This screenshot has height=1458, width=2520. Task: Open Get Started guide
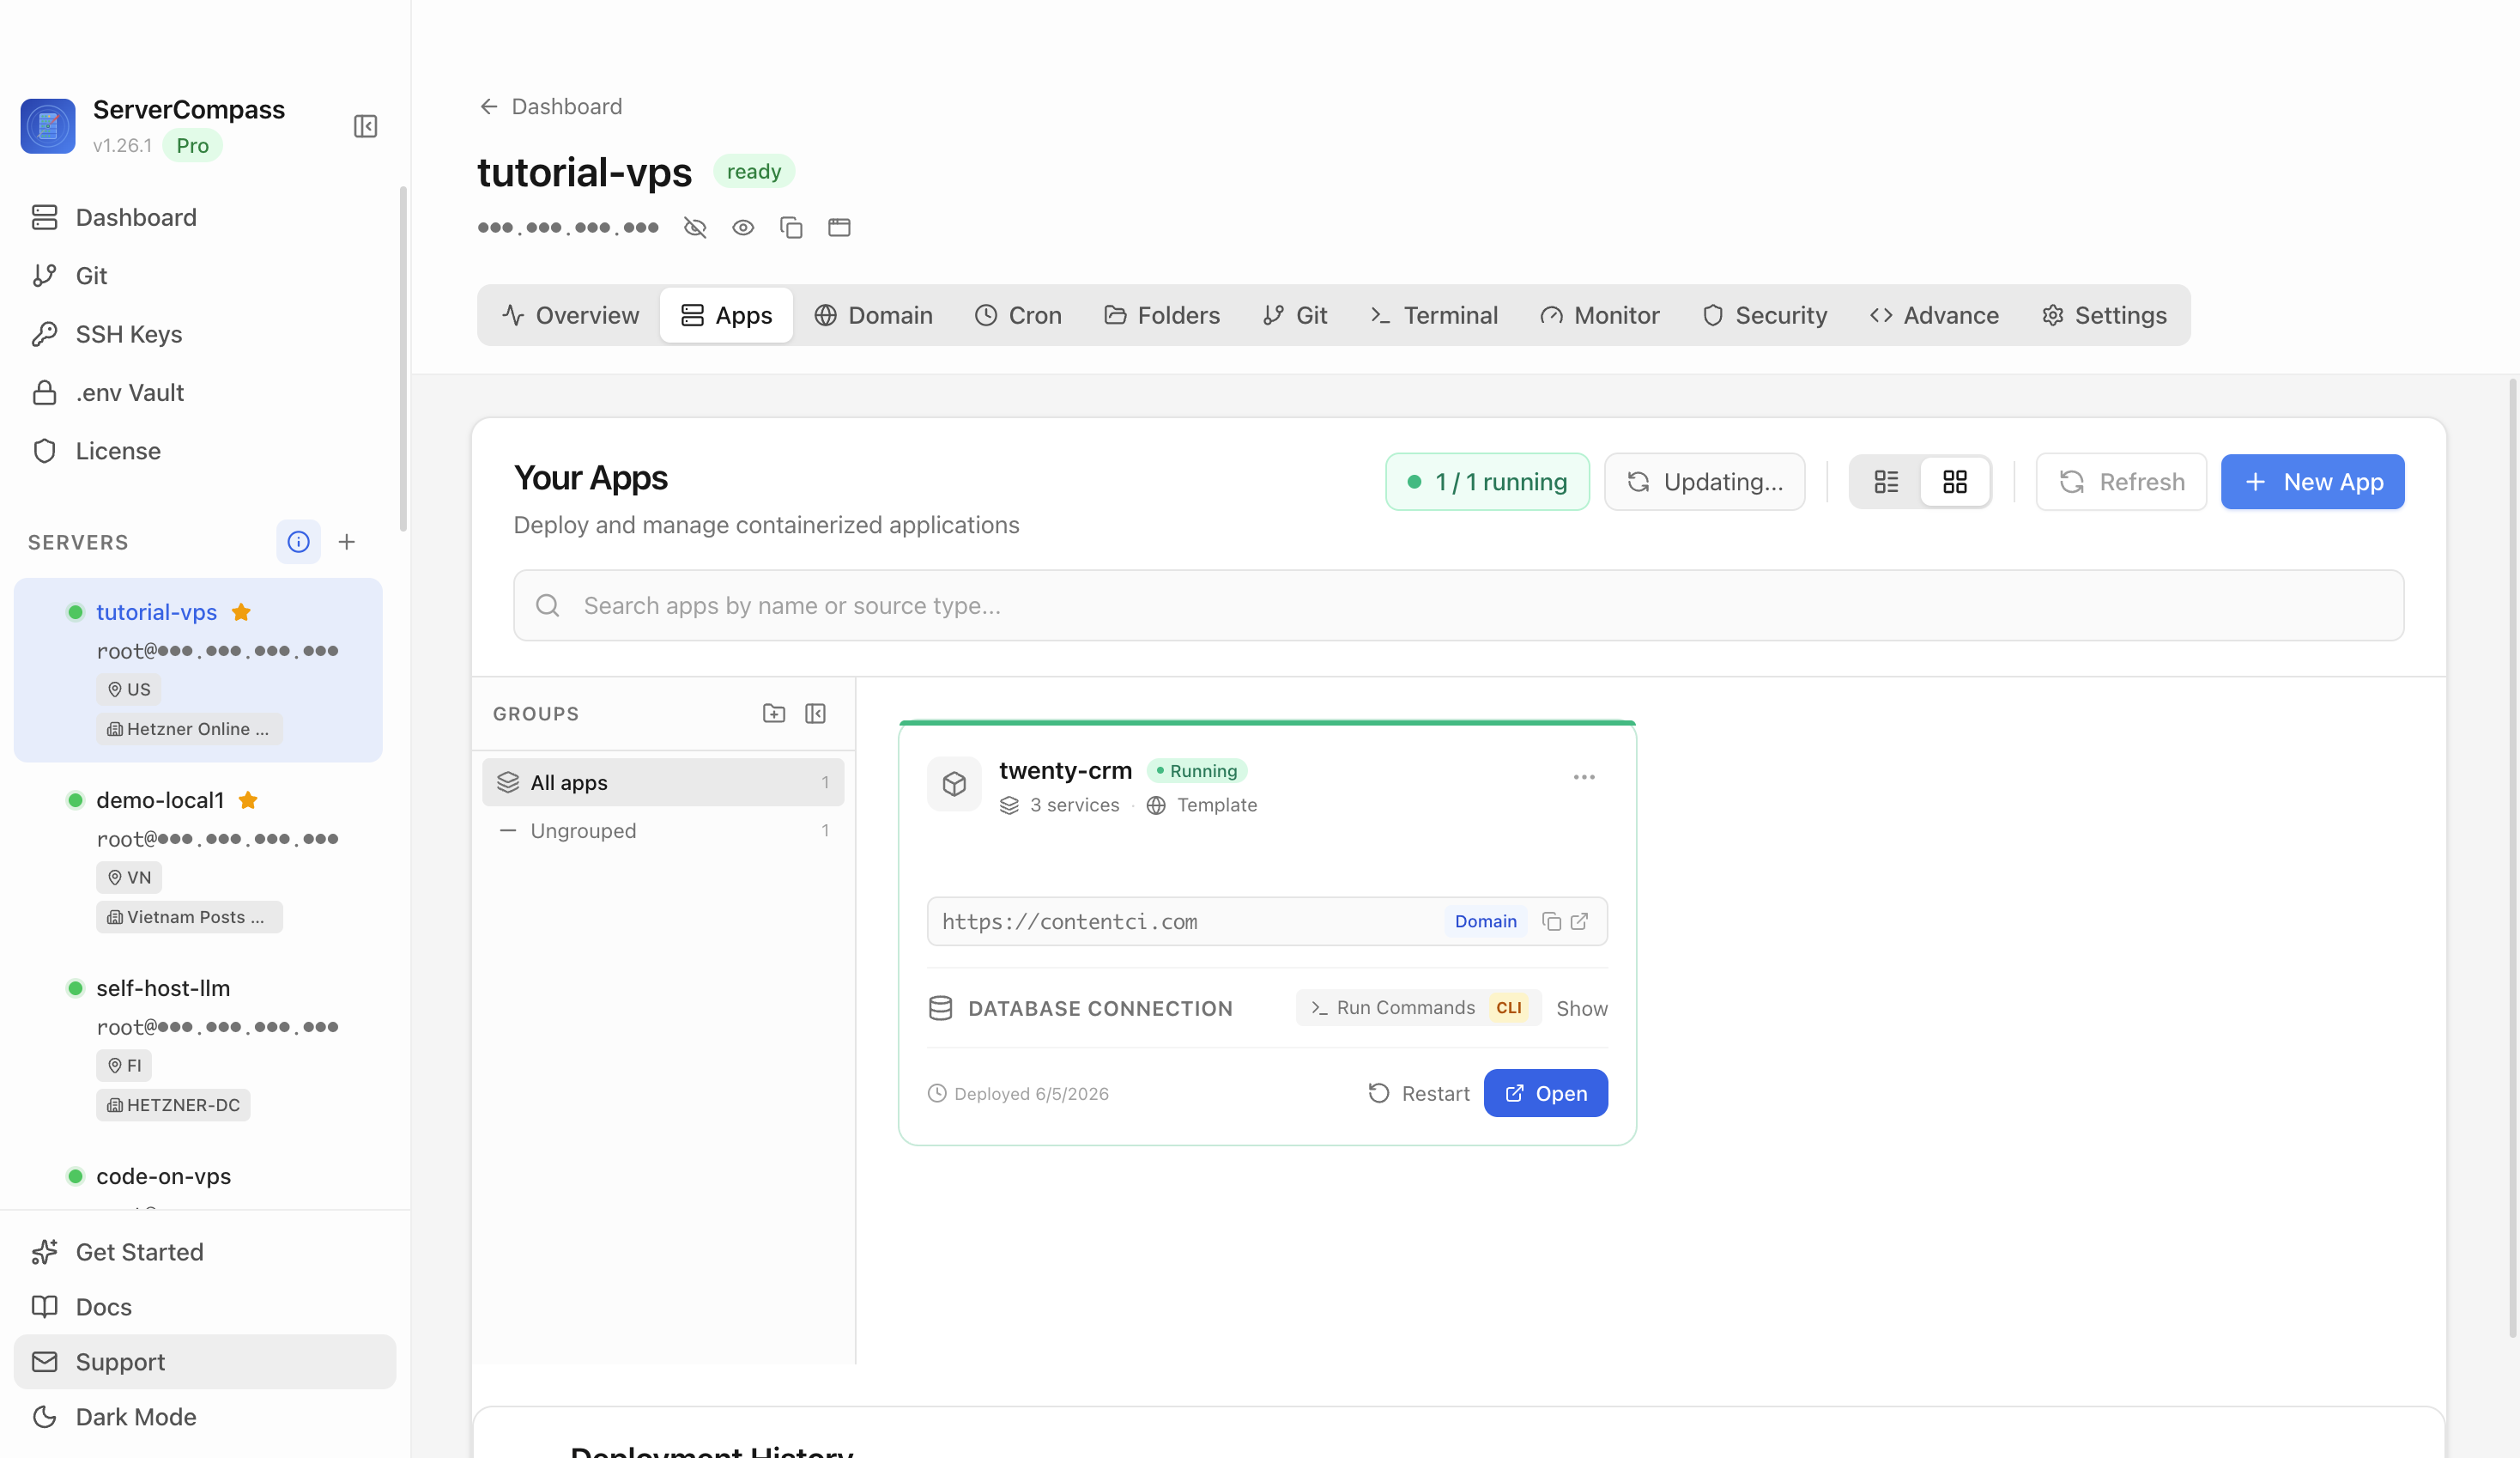tap(205, 1252)
